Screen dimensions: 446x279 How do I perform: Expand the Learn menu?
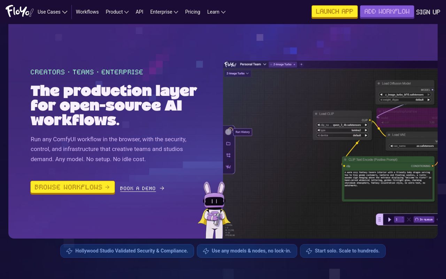[x=216, y=12]
